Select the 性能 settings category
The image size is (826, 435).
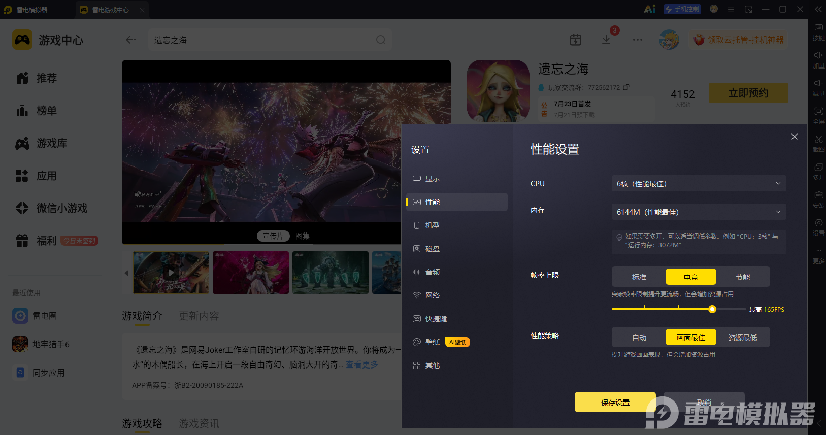point(457,202)
